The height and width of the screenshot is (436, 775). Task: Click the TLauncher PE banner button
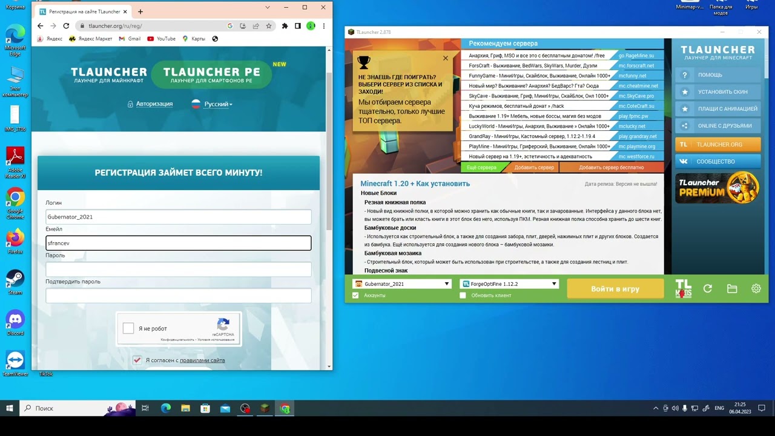[x=210, y=75]
